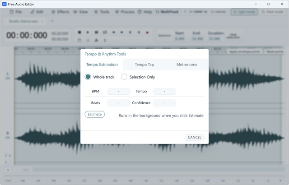This screenshot has width=289, height=185.
Task: Maximize the Free Audio Editor window
Action: pyautogui.click(x=269, y=4)
